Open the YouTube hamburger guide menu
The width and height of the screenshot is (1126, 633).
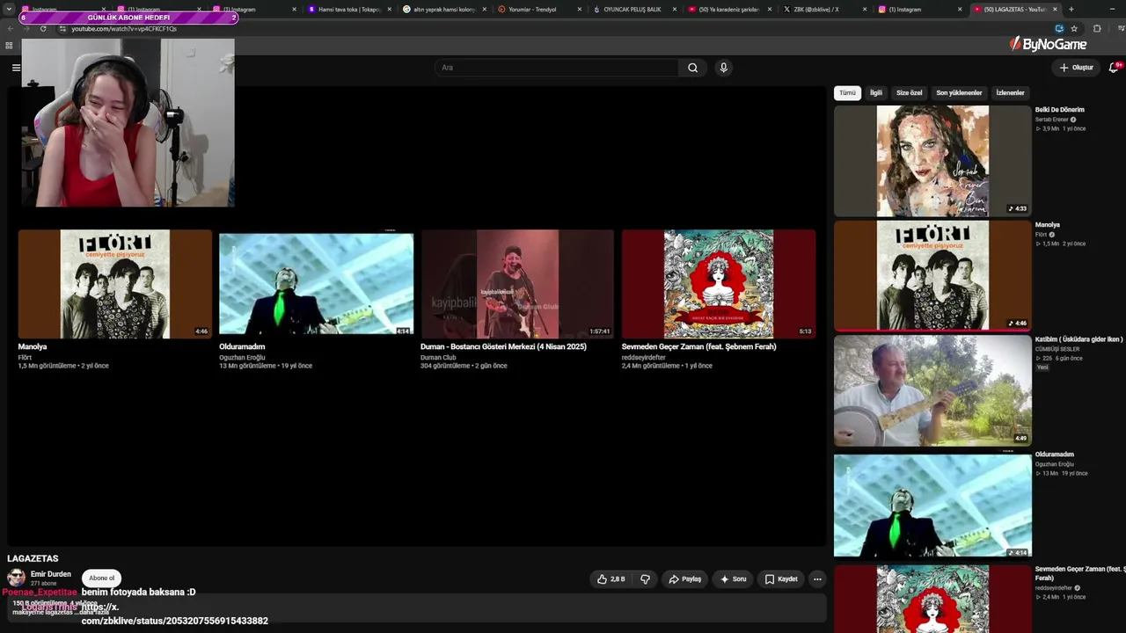[16, 68]
